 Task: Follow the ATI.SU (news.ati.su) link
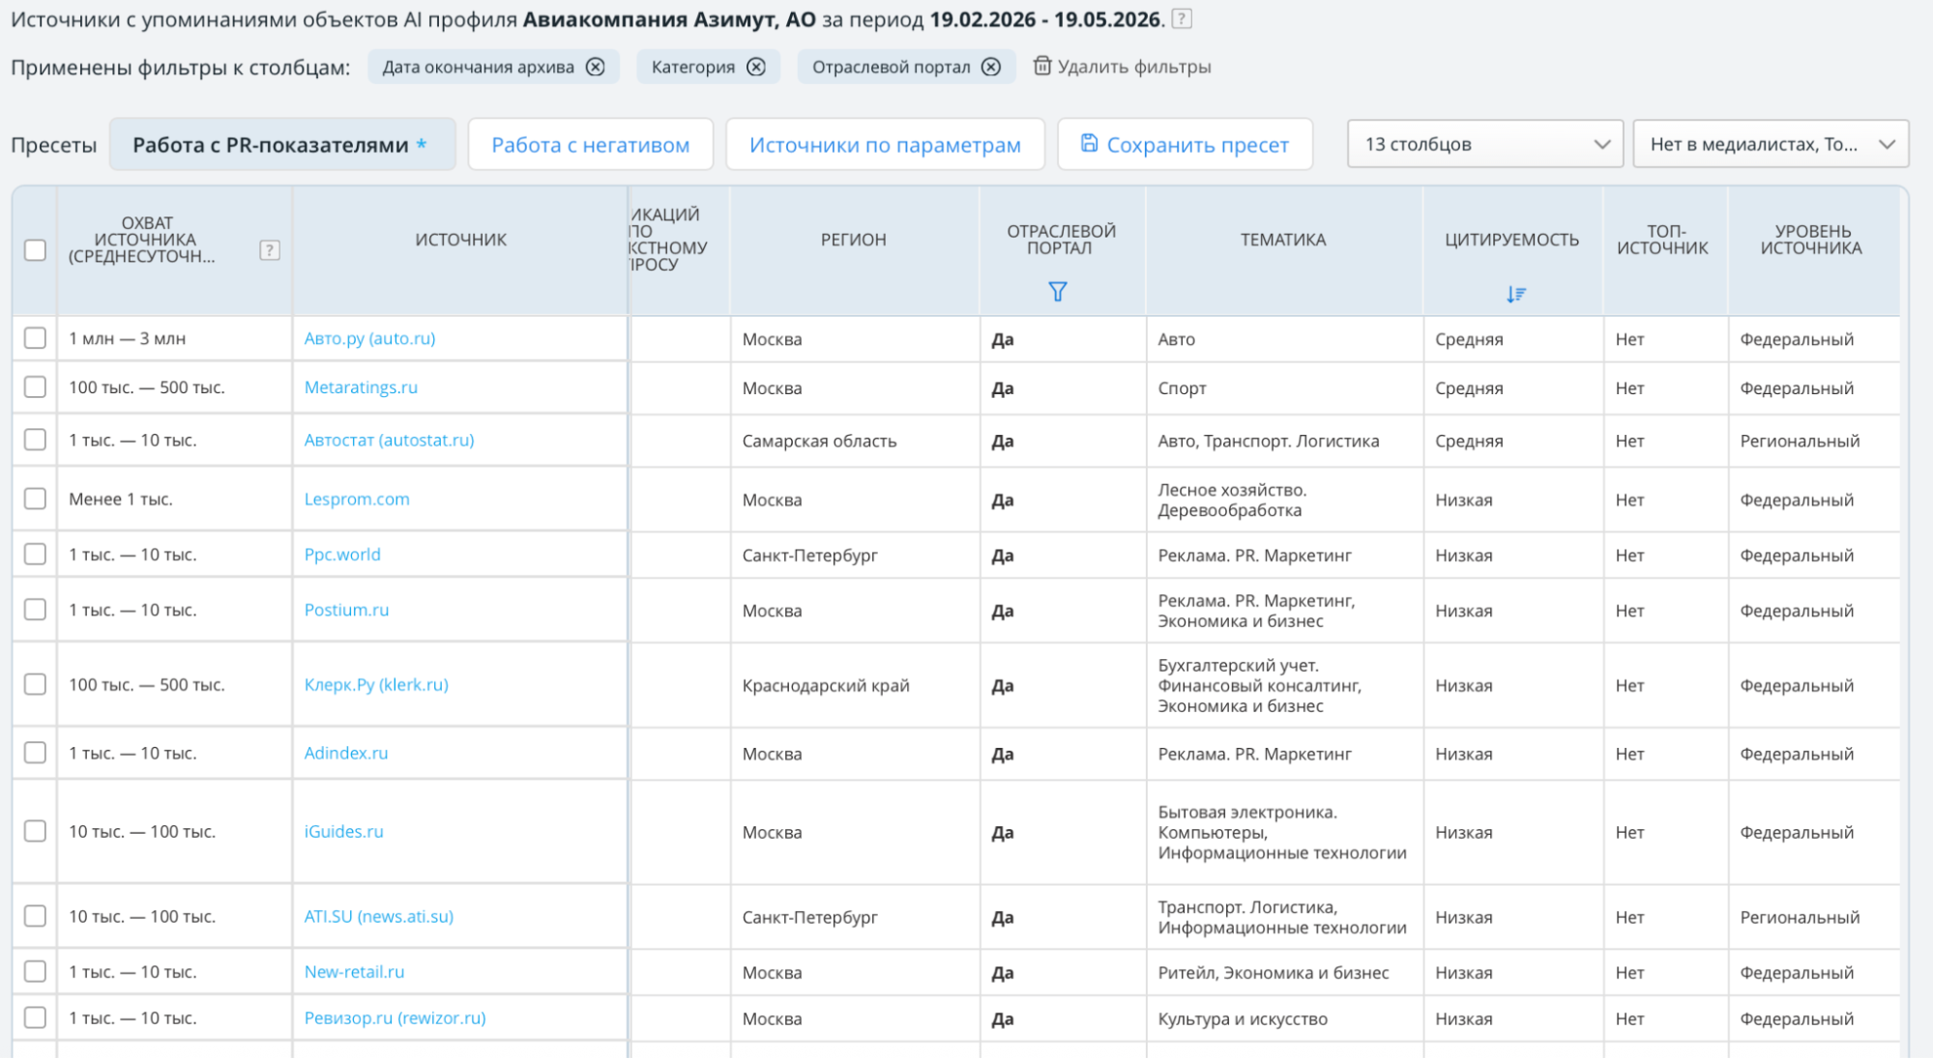coord(379,916)
